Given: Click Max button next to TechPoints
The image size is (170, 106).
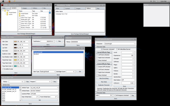Looking at the screenshot, I should click(60, 41).
